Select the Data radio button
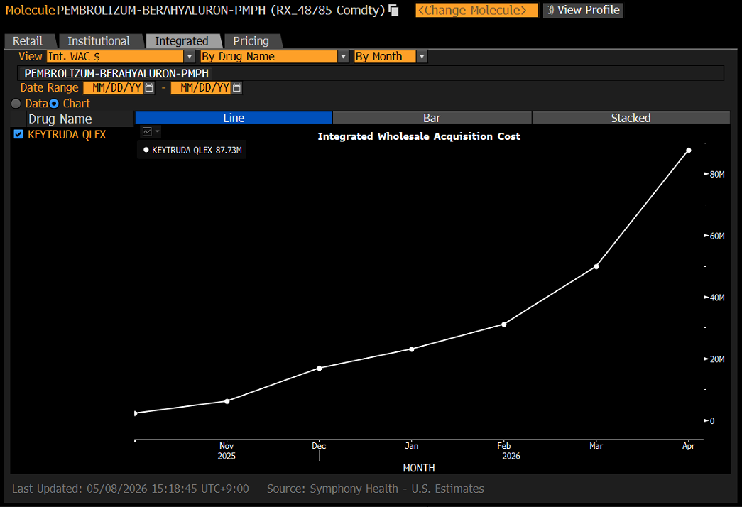The width and height of the screenshot is (742, 507). pos(16,104)
